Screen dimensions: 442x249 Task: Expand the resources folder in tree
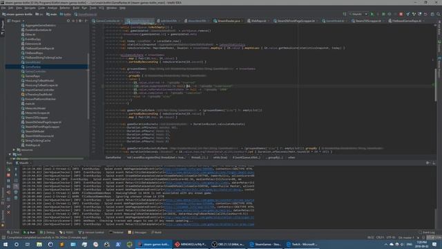click(x=14, y=150)
